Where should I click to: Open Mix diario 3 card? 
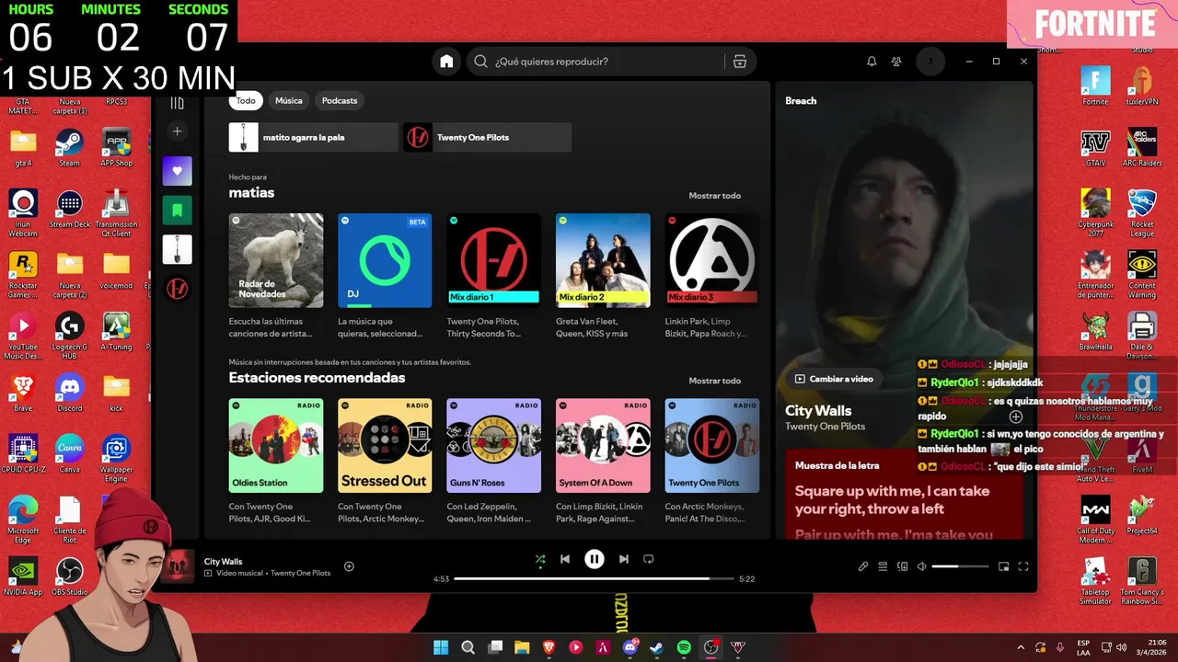711,277
